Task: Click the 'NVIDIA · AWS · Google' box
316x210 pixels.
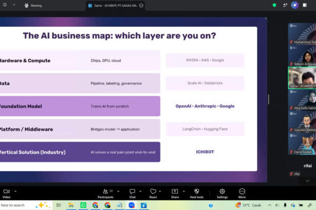Action: point(205,60)
